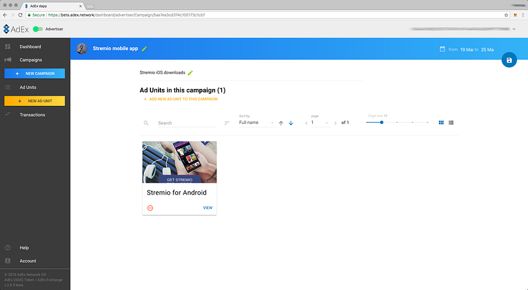The image size is (528, 290).
Task: Open the browser three-dot menu
Action: [523, 14]
